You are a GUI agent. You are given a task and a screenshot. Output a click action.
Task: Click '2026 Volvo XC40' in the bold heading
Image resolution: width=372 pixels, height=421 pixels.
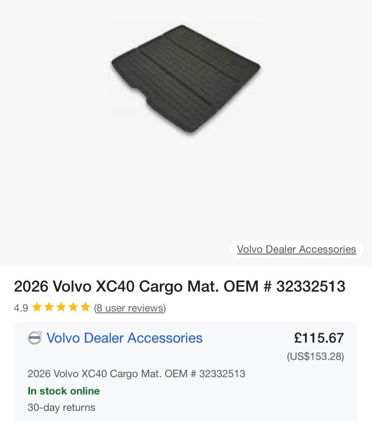coord(74,286)
